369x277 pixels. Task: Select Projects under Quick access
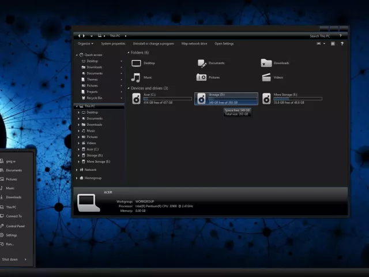tap(92, 92)
